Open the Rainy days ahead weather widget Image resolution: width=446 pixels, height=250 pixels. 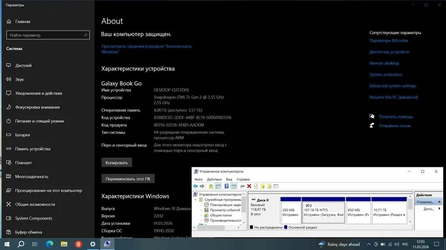(339, 244)
